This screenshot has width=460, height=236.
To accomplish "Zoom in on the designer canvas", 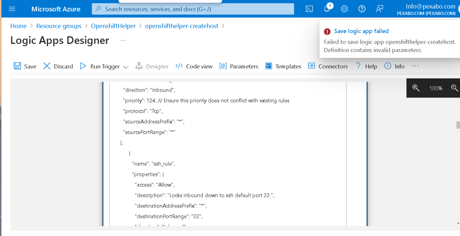I will [x=415, y=88].
